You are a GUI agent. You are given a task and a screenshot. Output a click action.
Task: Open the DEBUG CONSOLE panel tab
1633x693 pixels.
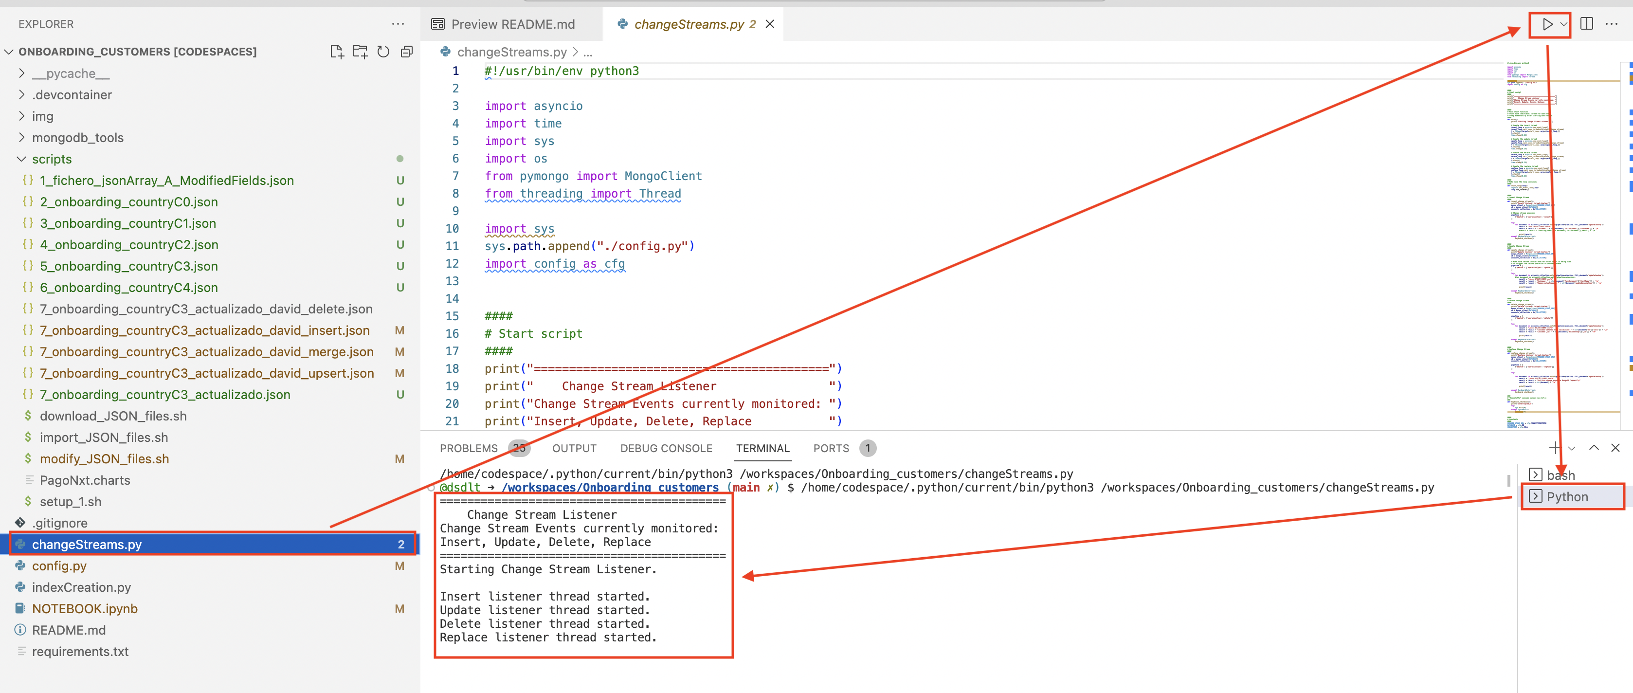coord(666,448)
